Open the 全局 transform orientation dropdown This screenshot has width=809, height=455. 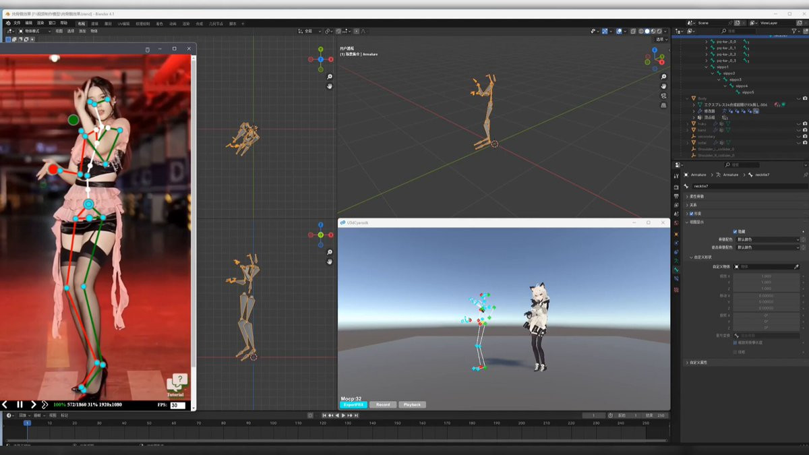tap(308, 31)
